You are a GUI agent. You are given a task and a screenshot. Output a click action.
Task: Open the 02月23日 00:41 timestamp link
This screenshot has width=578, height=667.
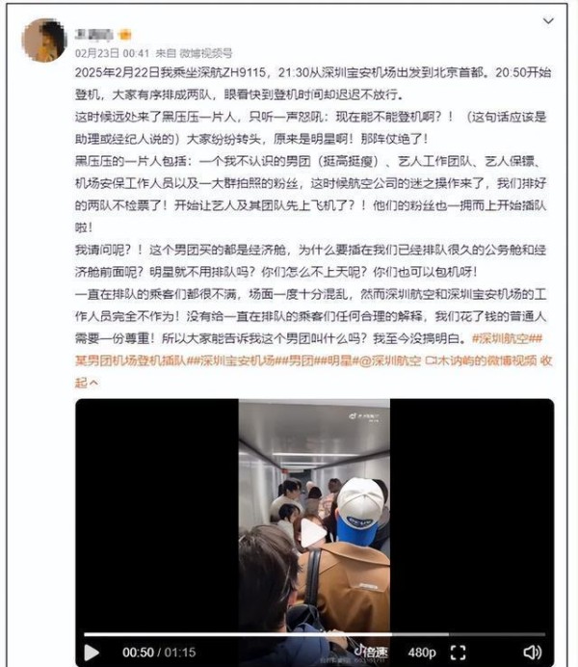click(x=112, y=53)
